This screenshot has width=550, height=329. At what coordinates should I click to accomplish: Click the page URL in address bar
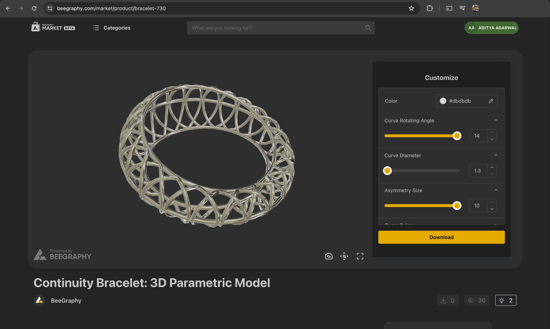(111, 8)
